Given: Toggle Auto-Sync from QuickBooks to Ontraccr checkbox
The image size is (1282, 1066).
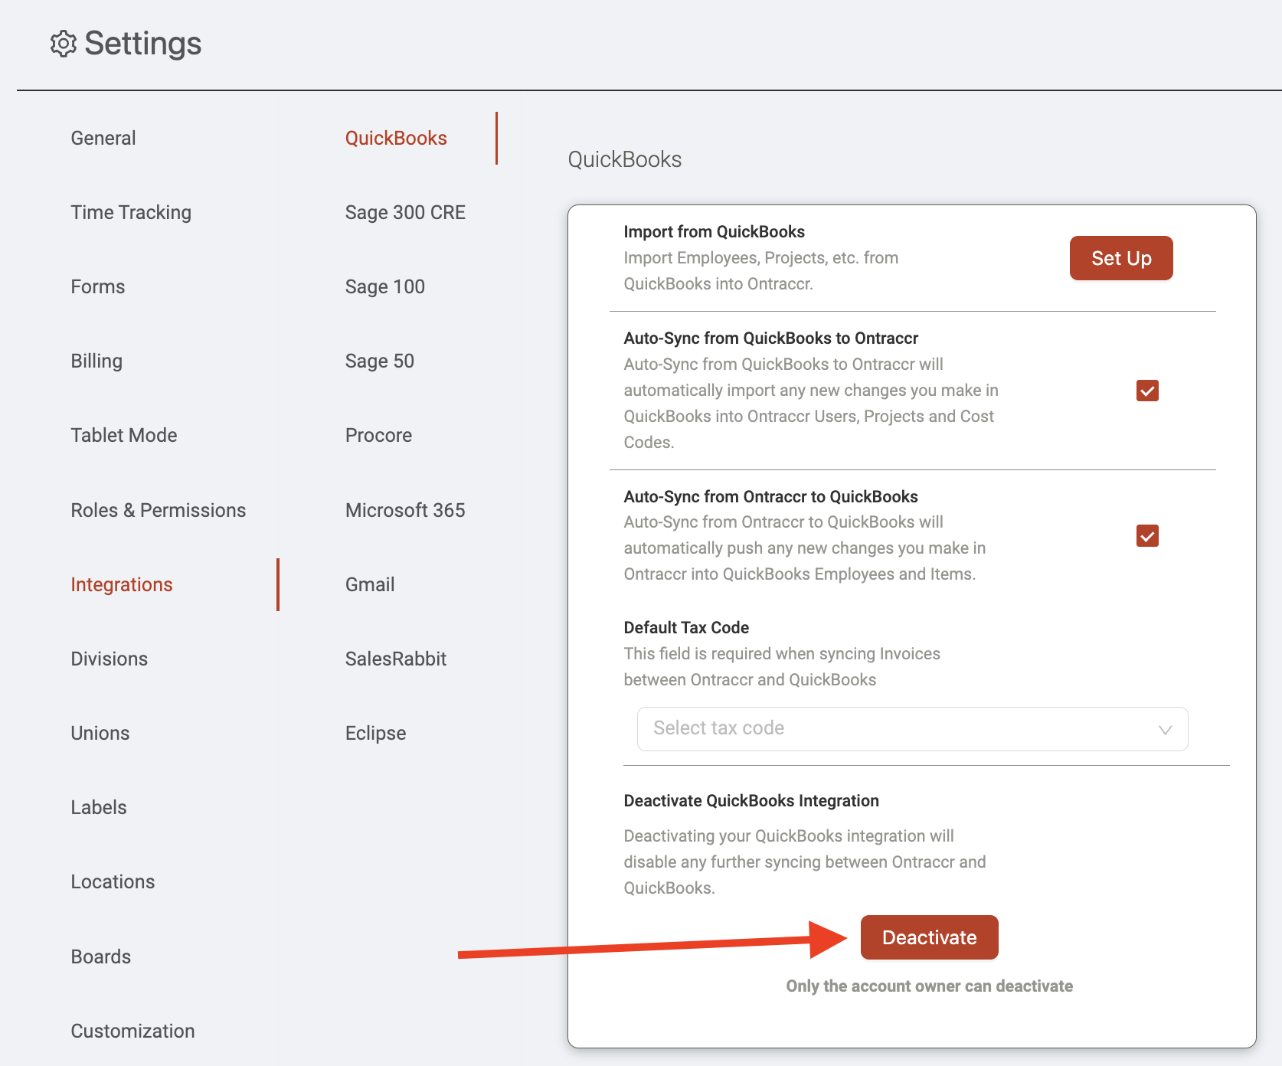Looking at the screenshot, I should pos(1147,391).
